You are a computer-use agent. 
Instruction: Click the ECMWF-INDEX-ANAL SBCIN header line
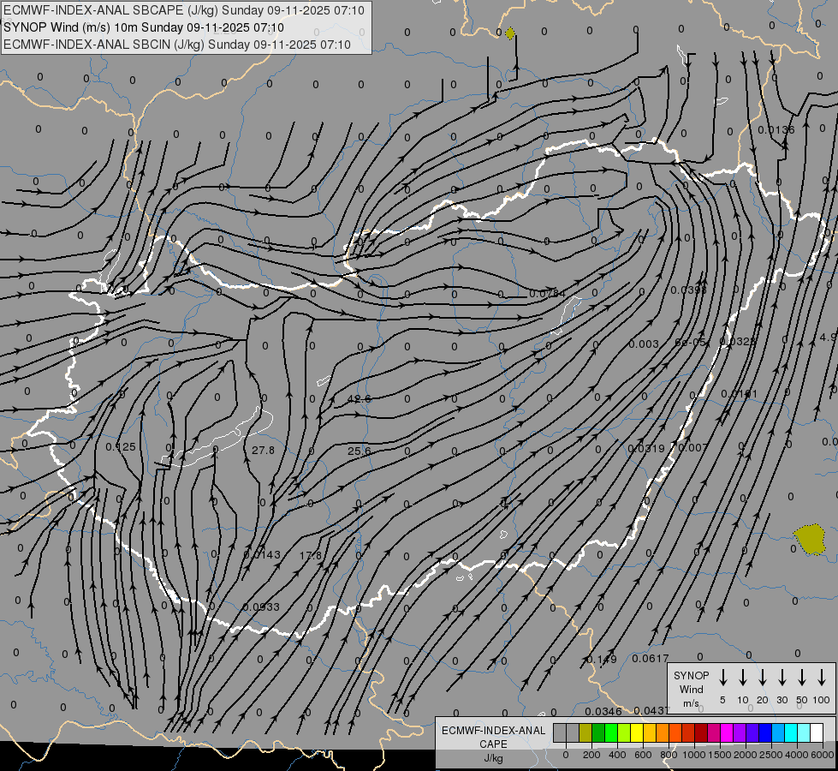[177, 45]
